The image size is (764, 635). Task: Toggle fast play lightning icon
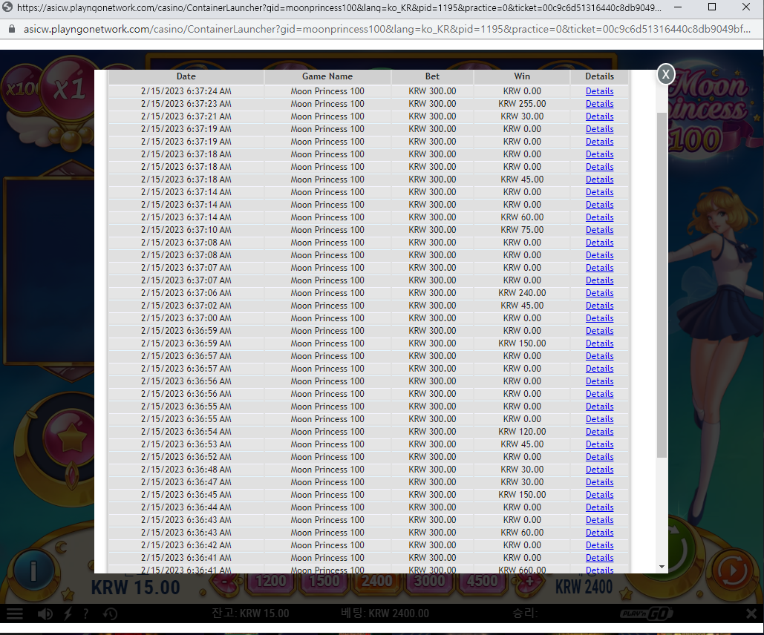tap(68, 613)
